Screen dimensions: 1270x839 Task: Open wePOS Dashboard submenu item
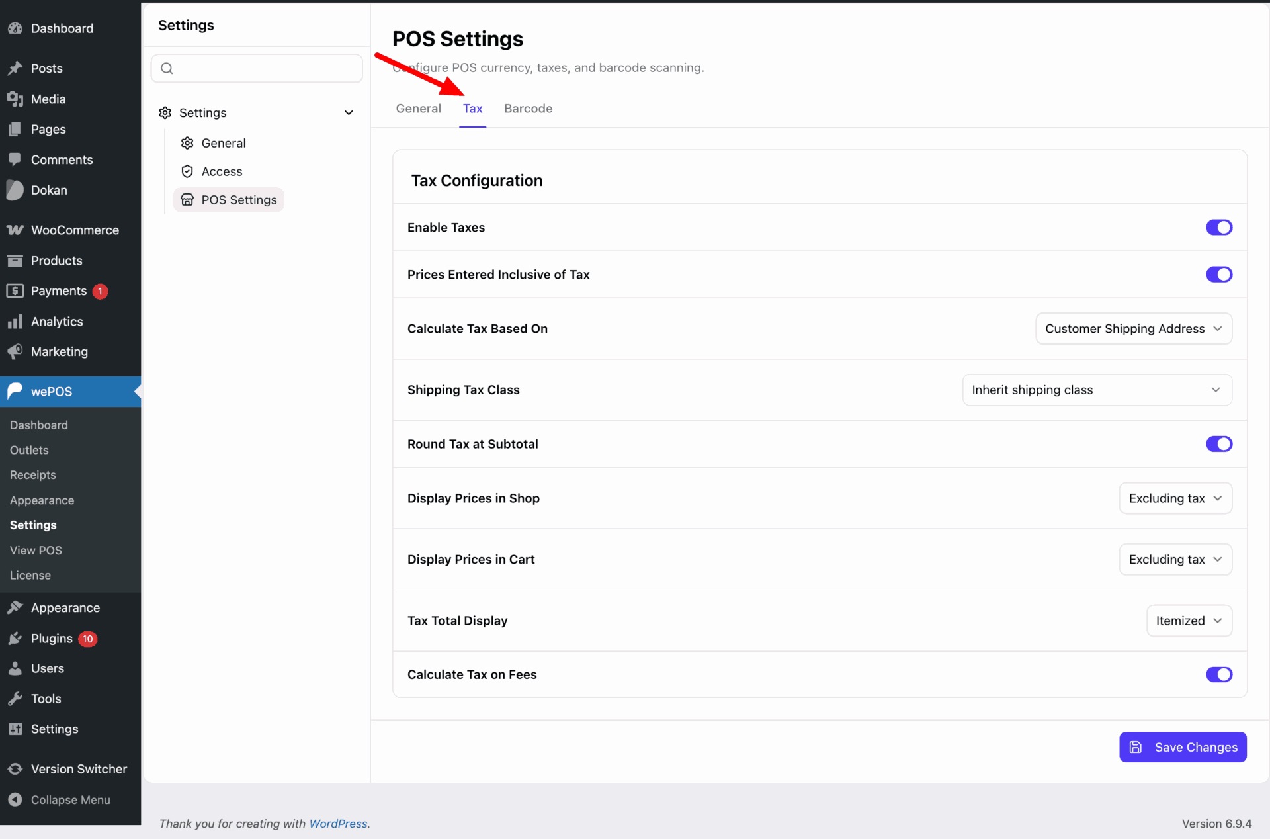coord(39,425)
